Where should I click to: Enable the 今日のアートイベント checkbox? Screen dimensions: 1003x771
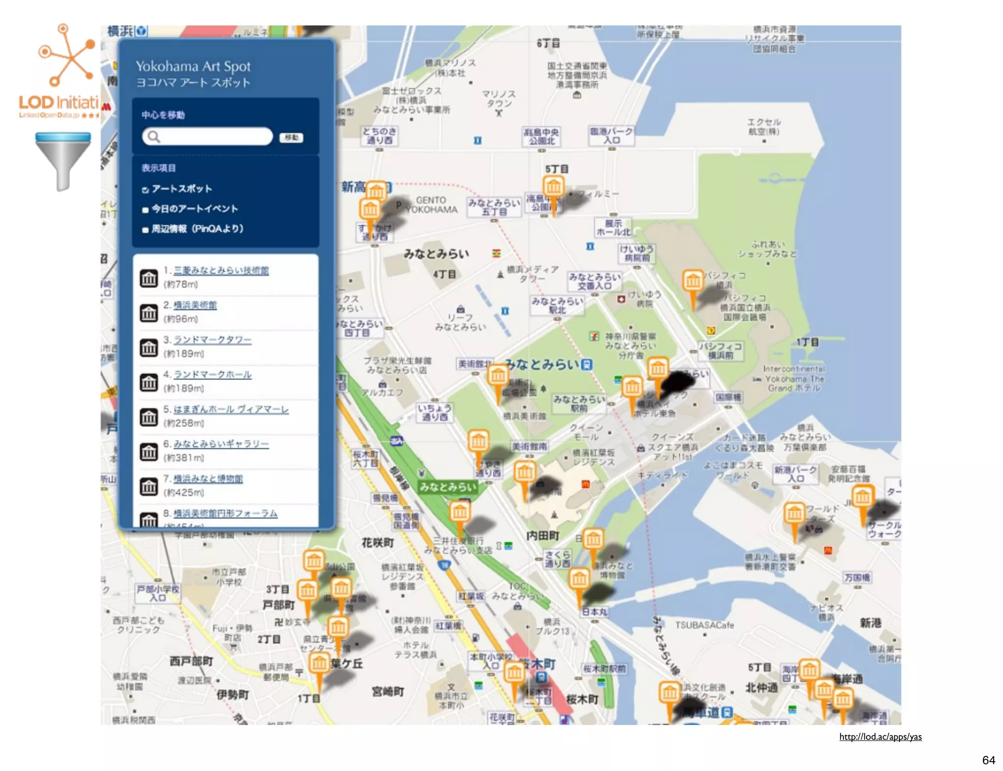click(145, 210)
